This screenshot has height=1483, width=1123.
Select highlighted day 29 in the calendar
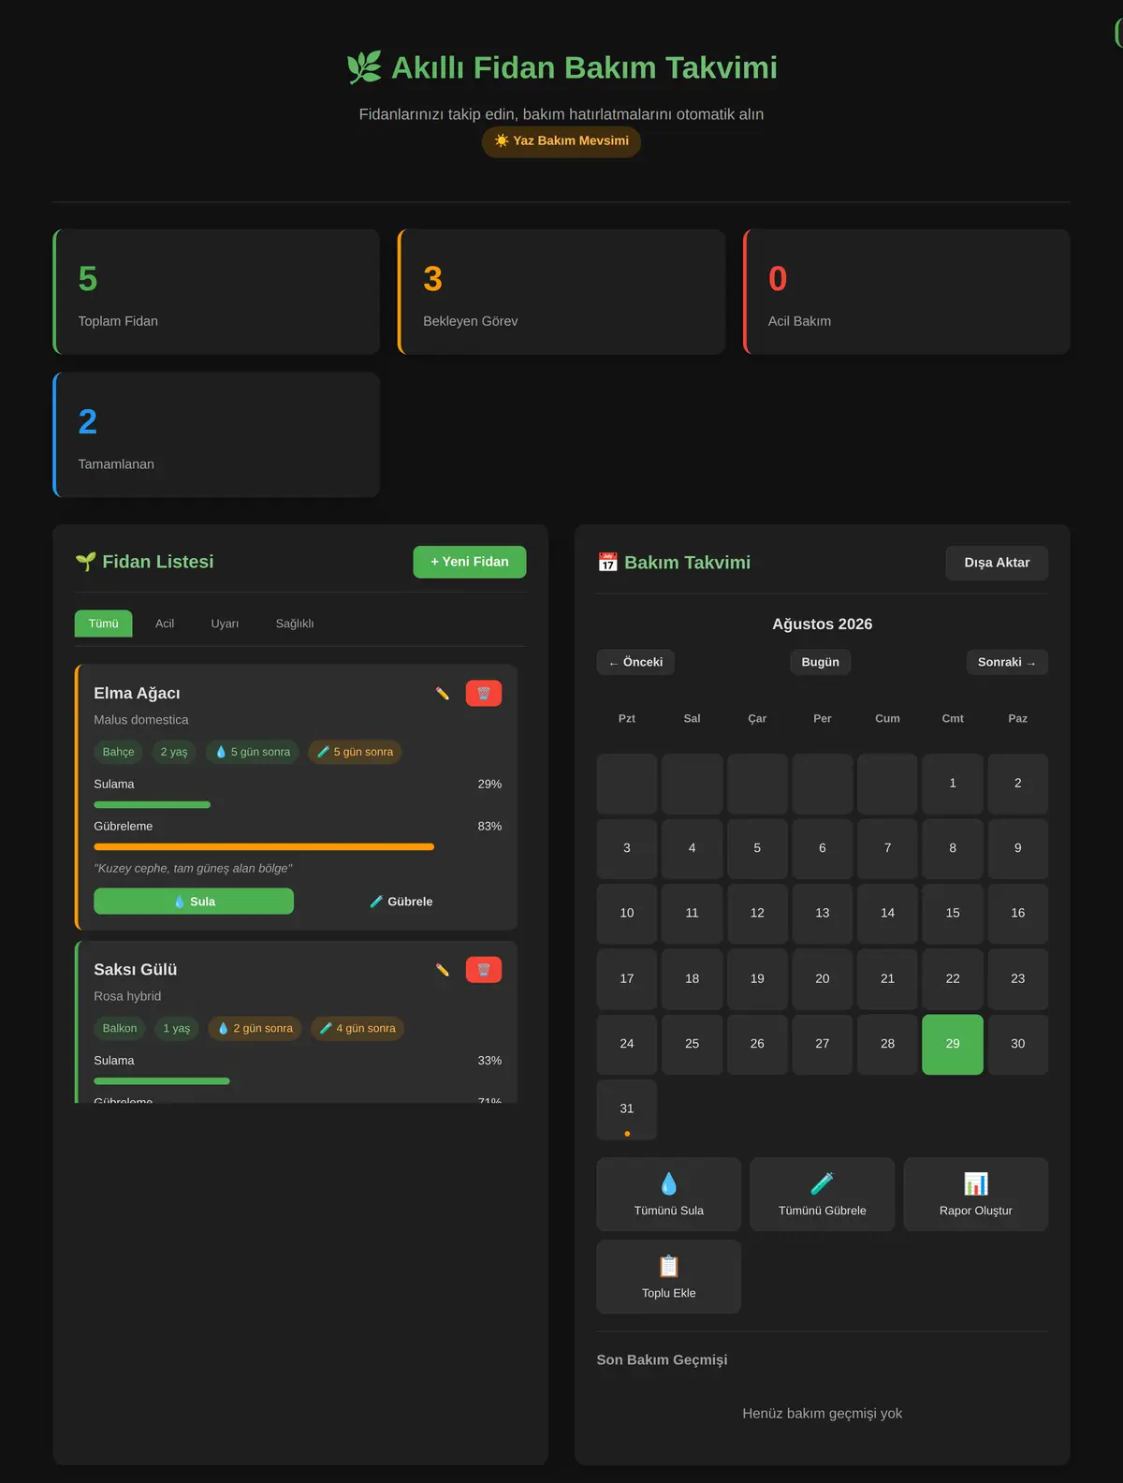click(x=953, y=1044)
